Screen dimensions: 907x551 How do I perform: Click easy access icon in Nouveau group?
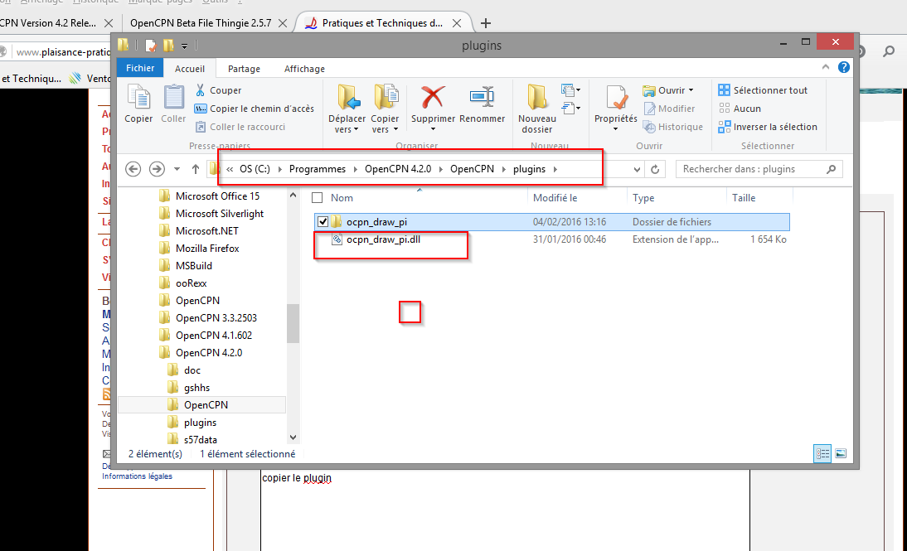pyautogui.click(x=570, y=108)
